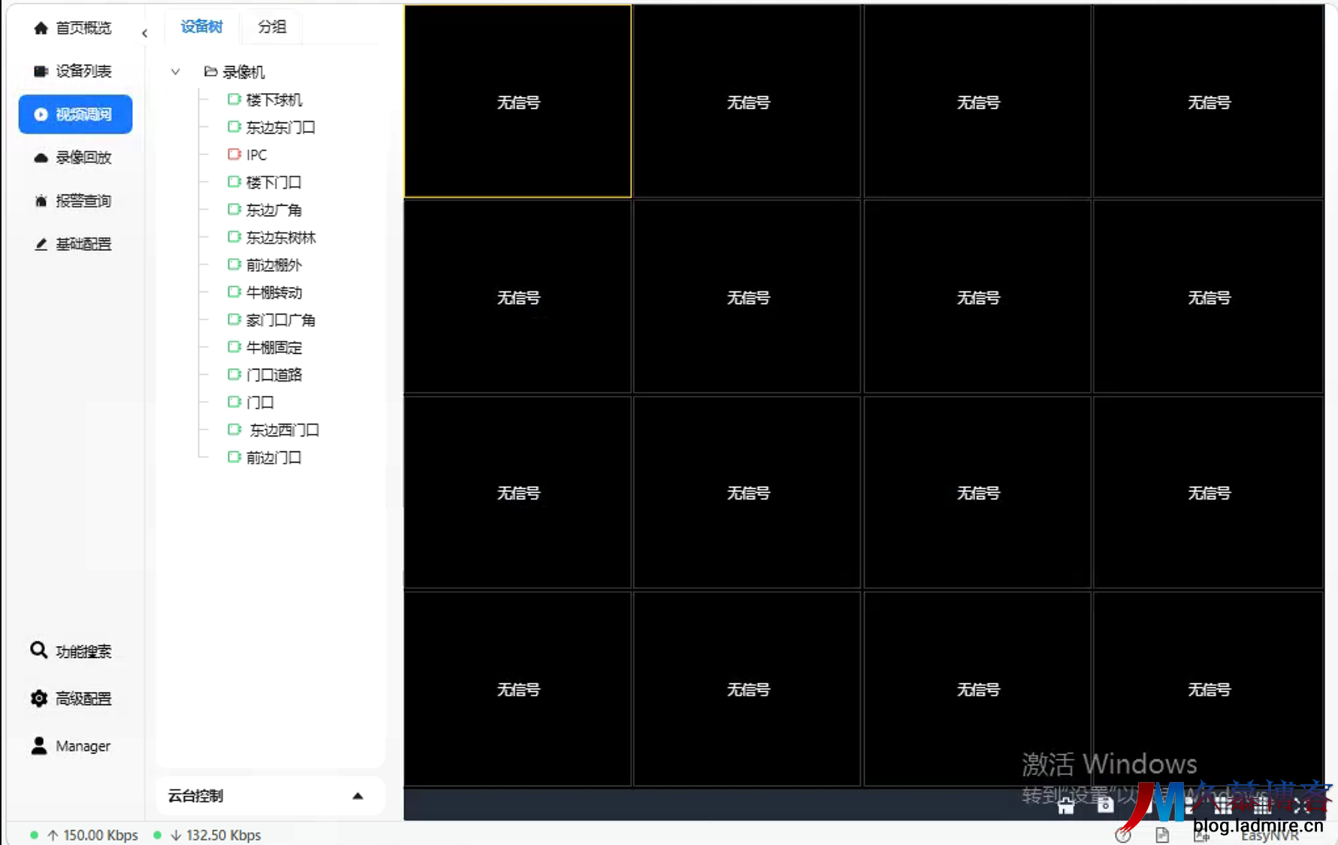
Task: Collapse the 录像机 tree node
Action: tap(175, 72)
